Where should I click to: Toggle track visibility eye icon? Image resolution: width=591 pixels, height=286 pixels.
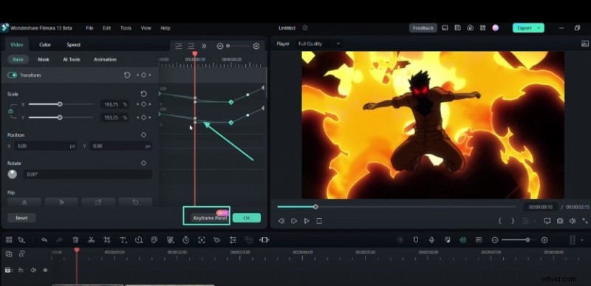click(45, 270)
